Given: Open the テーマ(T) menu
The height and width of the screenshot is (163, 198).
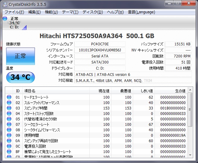Looking at the screenshot, I should (x=70, y=12).
